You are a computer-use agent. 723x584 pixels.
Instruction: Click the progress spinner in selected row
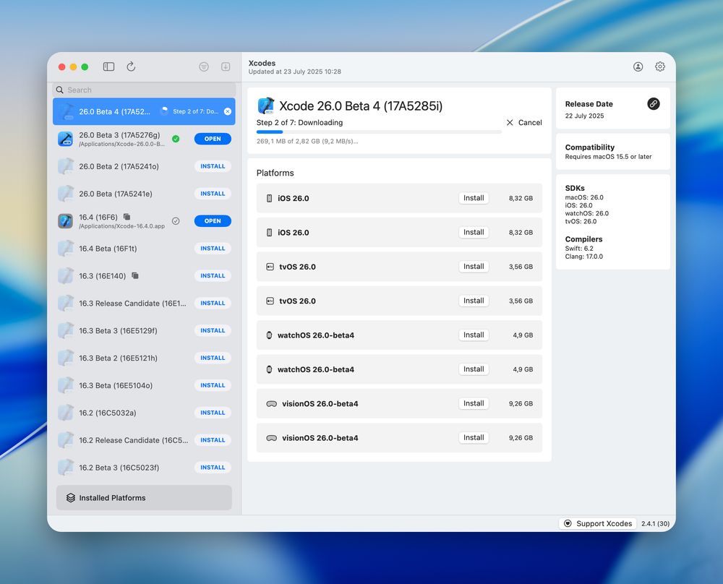[164, 111]
